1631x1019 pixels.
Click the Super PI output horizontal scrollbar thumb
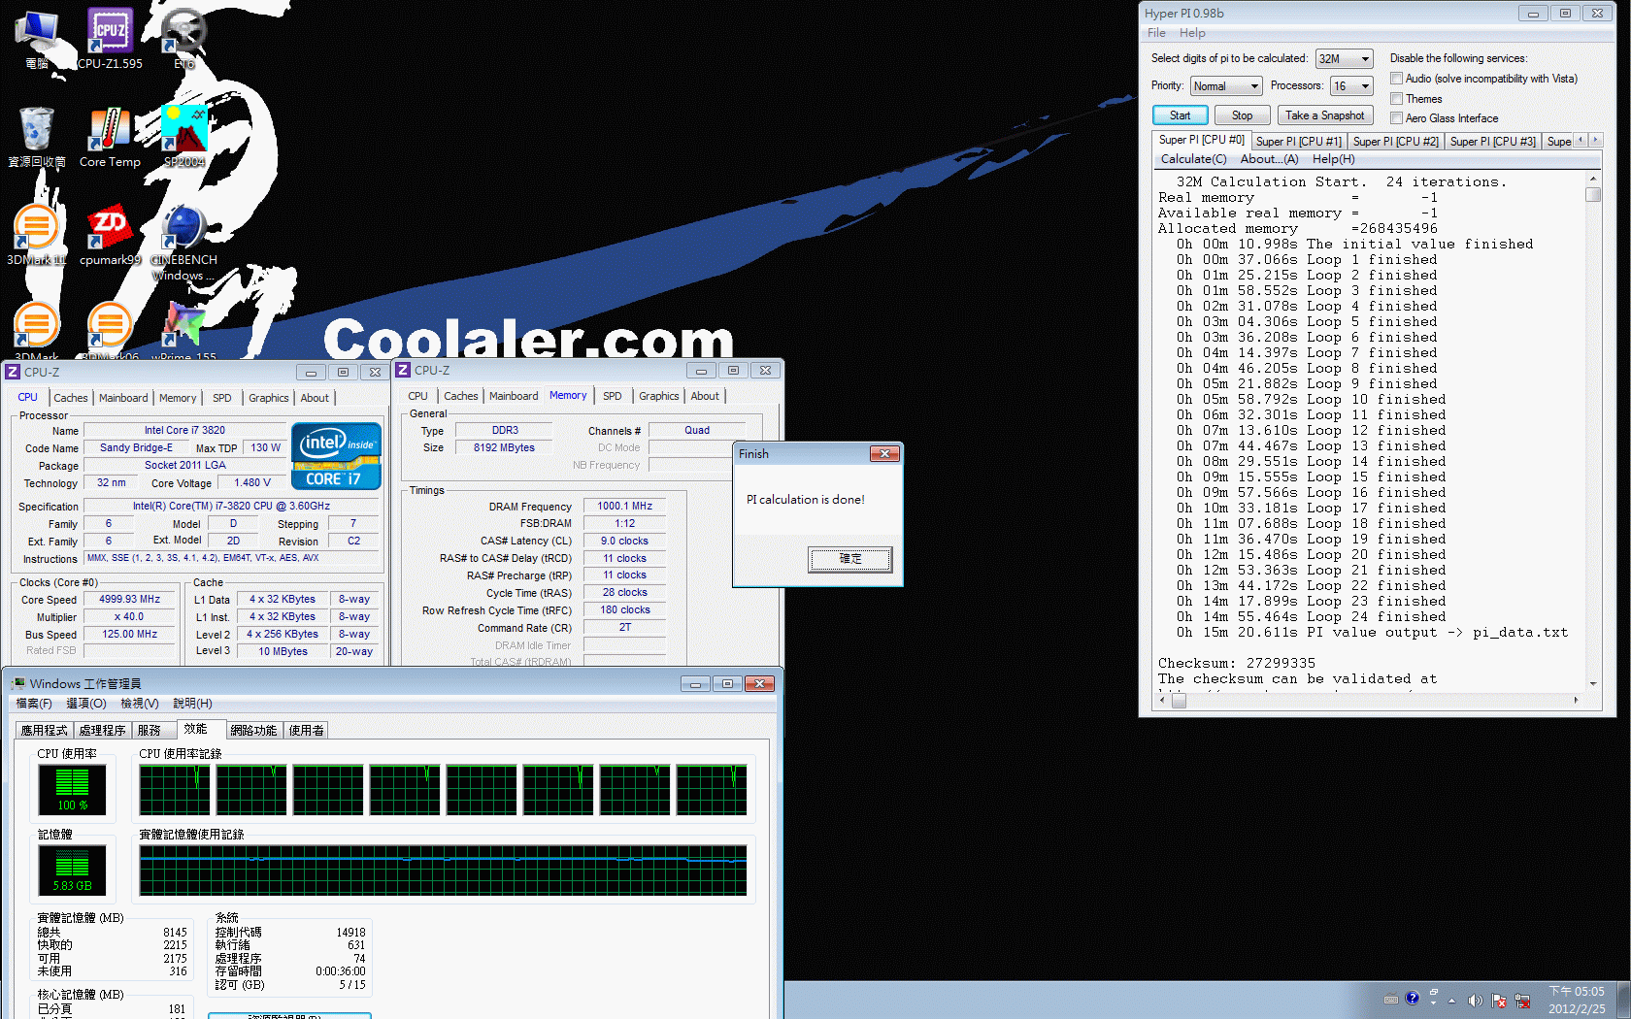(1179, 700)
